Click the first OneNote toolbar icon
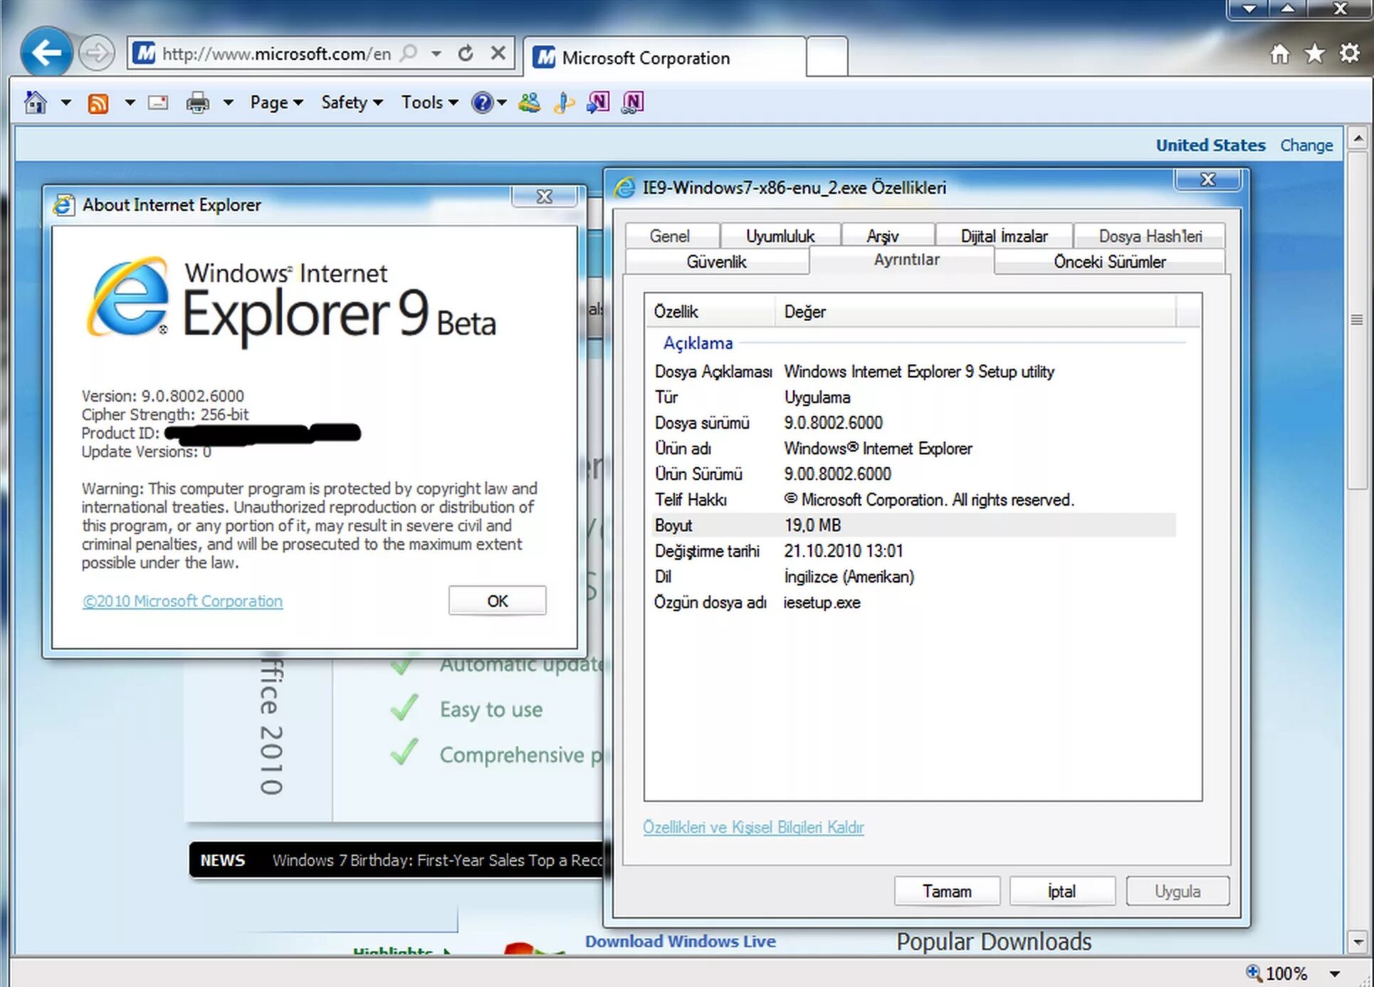This screenshot has height=987, width=1374. click(x=598, y=103)
